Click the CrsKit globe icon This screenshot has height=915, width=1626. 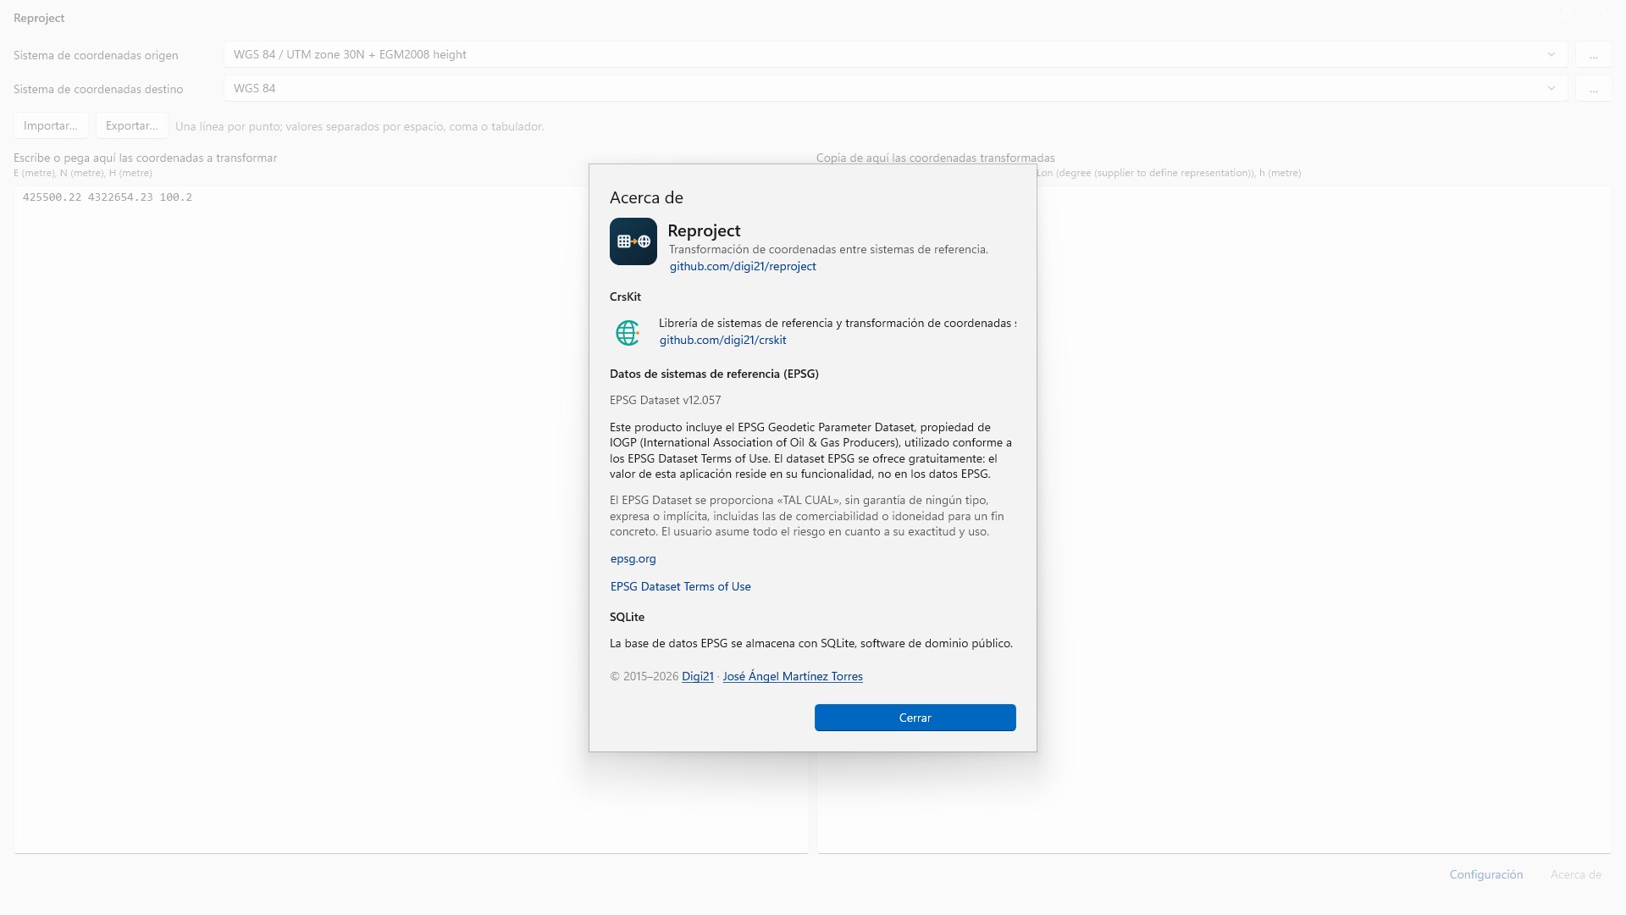click(628, 333)
